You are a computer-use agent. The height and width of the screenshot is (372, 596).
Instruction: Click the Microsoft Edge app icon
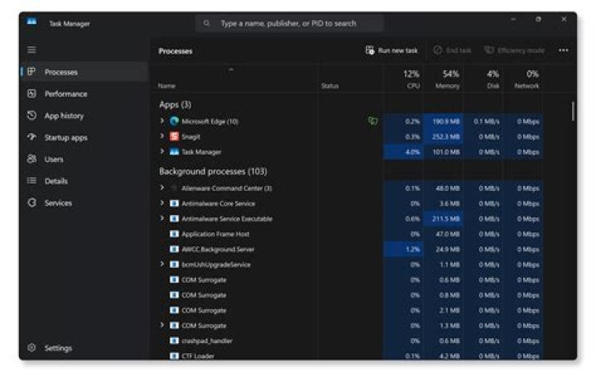tap(174, 121)
